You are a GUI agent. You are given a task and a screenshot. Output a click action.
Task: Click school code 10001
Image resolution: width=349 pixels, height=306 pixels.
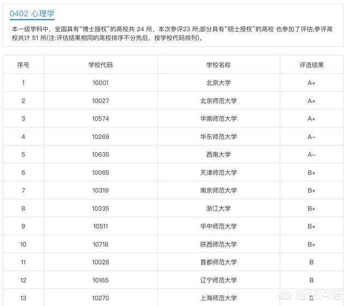click(100, 83)
